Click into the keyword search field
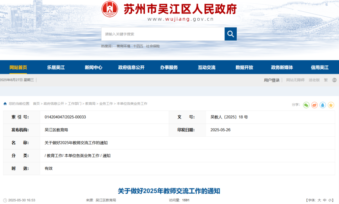Viewport: 339px width, 204px height. 163,34
